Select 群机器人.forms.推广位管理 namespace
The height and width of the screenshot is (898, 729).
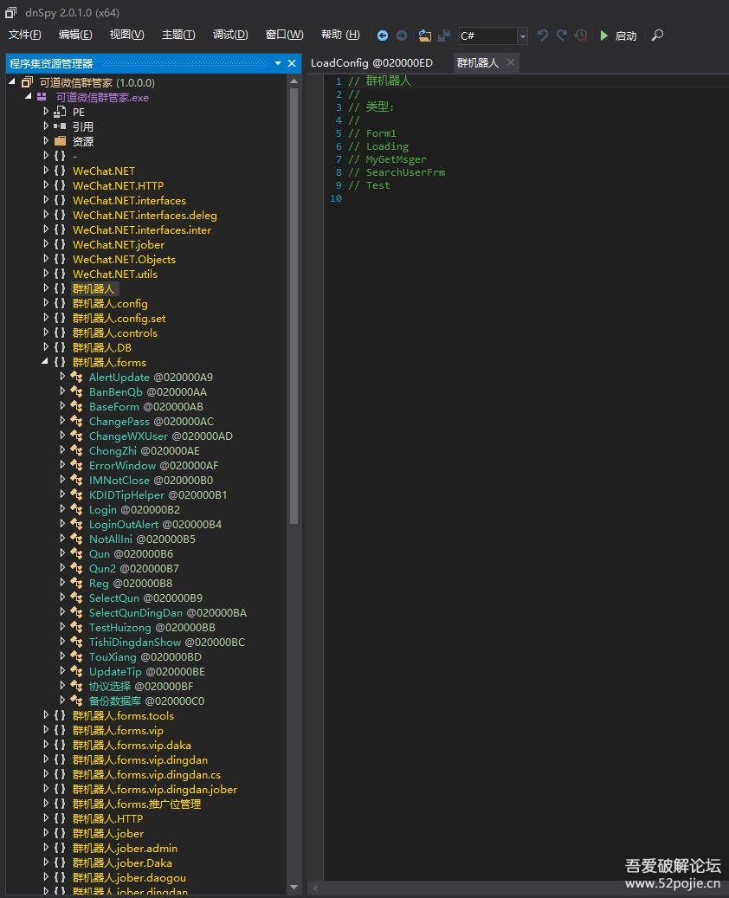(136, 804)
